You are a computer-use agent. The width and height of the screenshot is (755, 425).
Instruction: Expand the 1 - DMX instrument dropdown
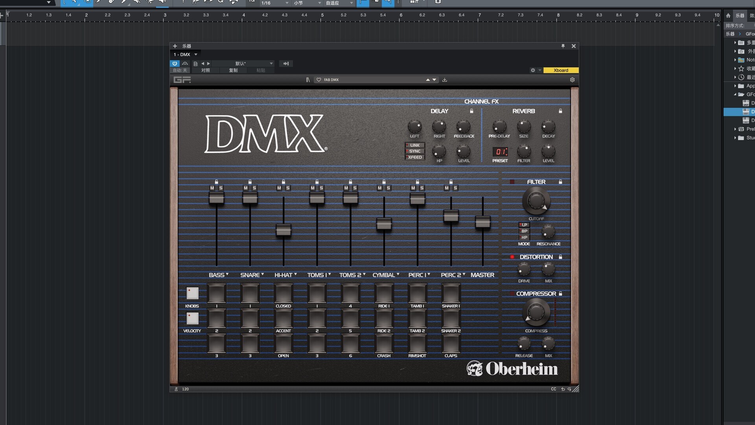(196, 55)
